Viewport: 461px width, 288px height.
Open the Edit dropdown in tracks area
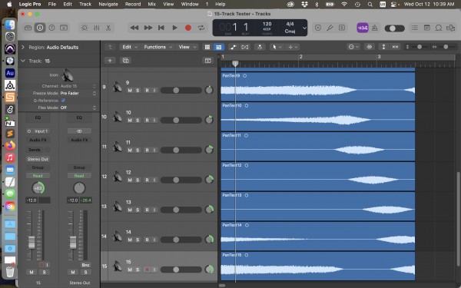coord(129,47)
